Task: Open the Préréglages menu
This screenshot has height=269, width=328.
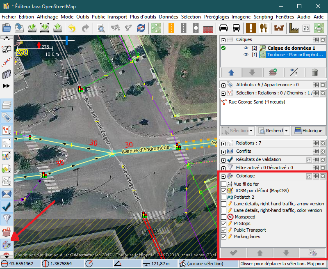Action: 216,17
